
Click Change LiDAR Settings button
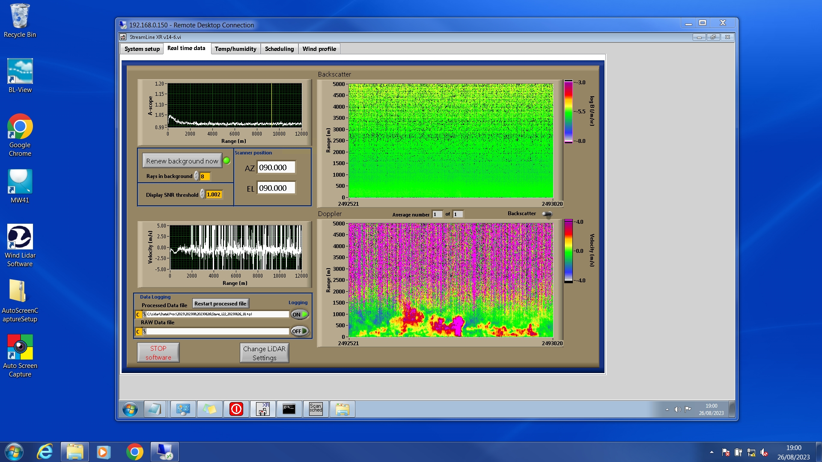point(264,353)
